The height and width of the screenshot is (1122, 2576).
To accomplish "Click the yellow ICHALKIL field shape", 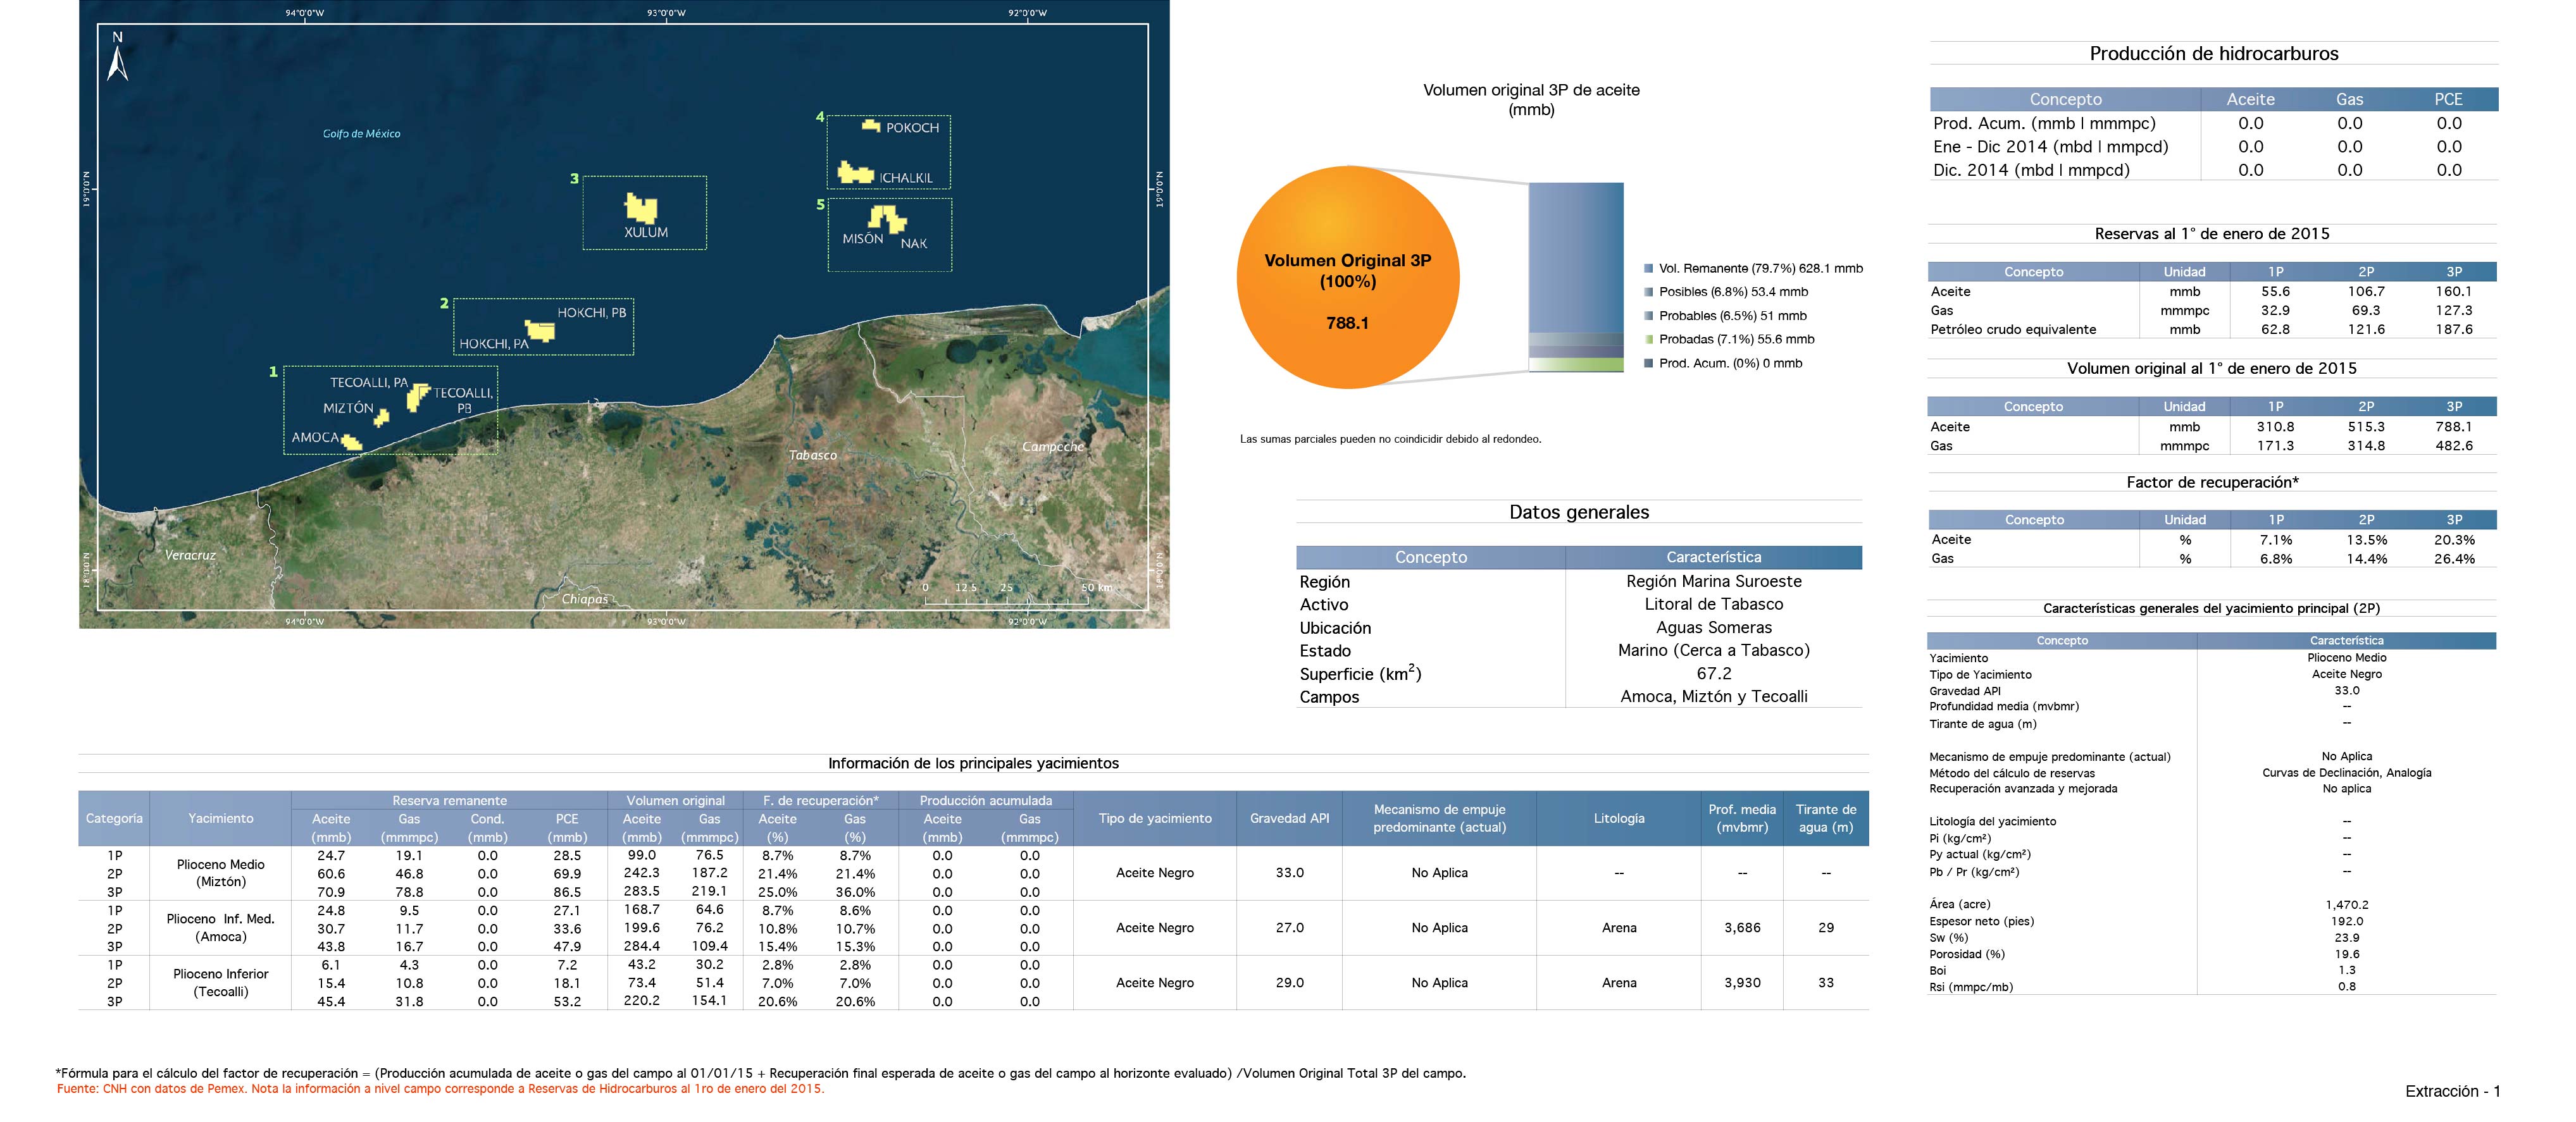I will pyautogui.click(x=855, y=173).
